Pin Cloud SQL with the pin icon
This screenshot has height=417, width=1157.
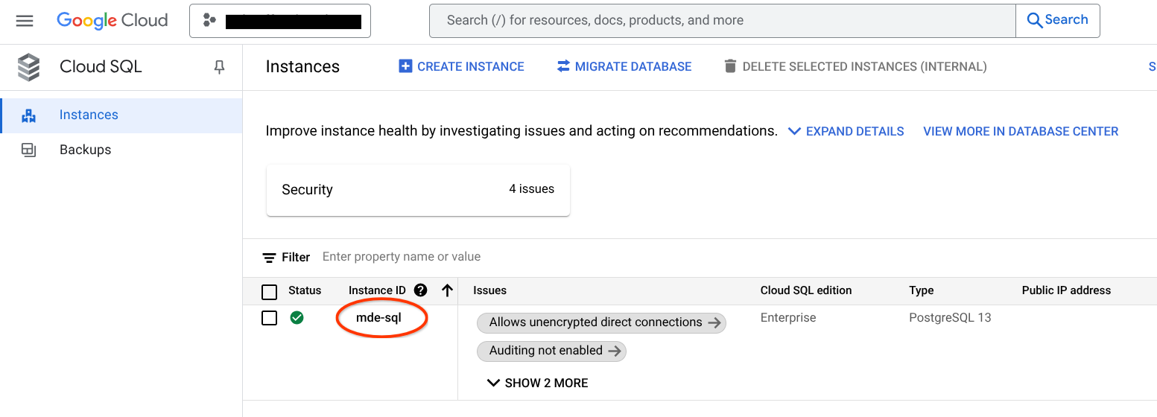coord(219,68)
